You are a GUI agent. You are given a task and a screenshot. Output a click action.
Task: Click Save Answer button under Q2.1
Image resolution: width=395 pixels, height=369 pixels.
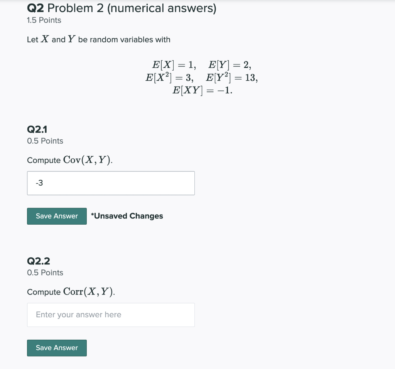tap(57, 216)
